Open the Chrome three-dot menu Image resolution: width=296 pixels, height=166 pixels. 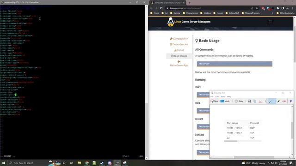[293, 8]
